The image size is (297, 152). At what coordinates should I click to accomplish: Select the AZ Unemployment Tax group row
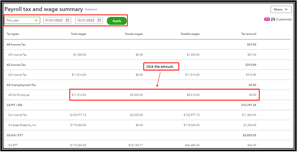click(x=148, y=85)
